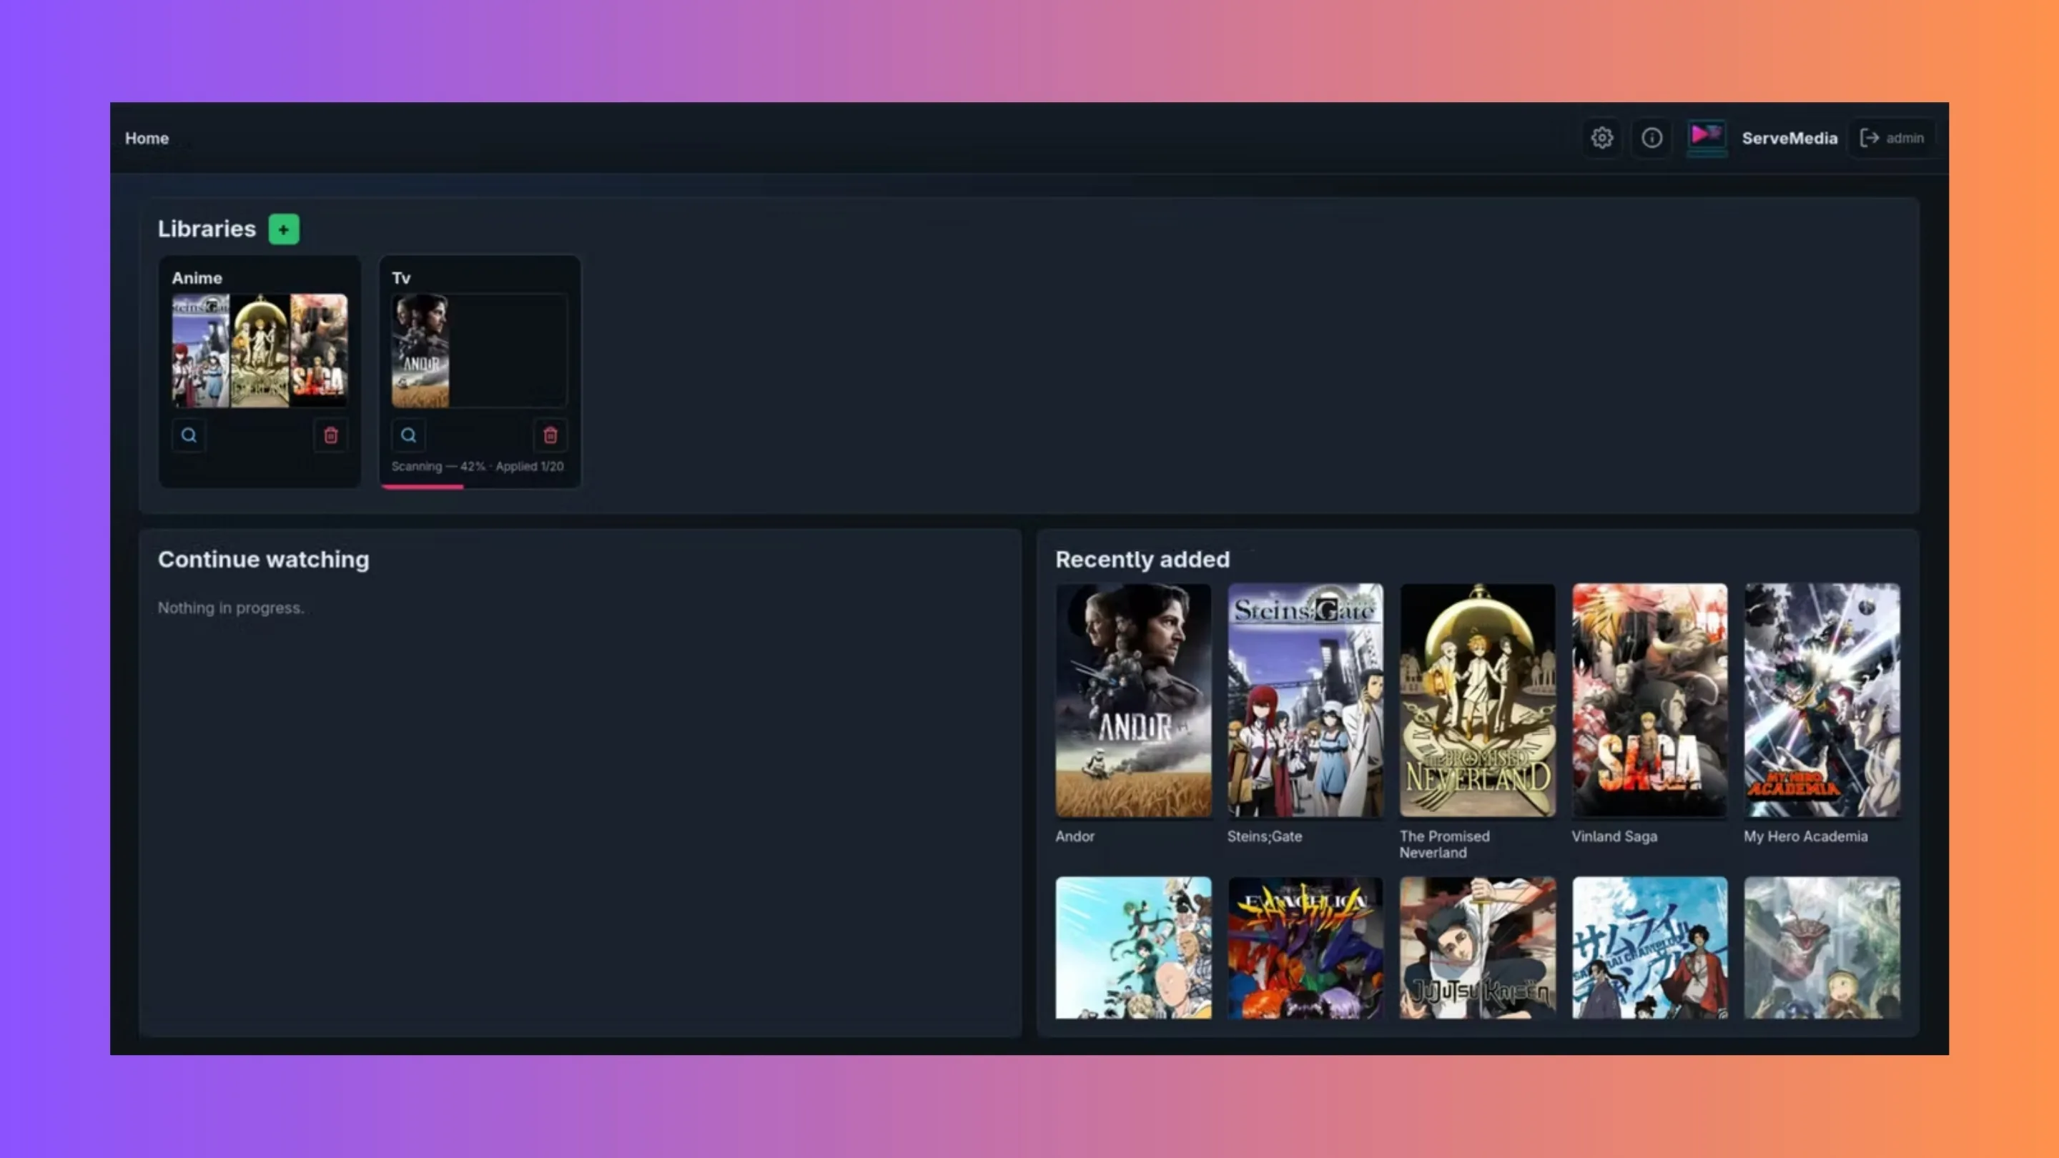Log out using the admin button

pos(1892,138)
